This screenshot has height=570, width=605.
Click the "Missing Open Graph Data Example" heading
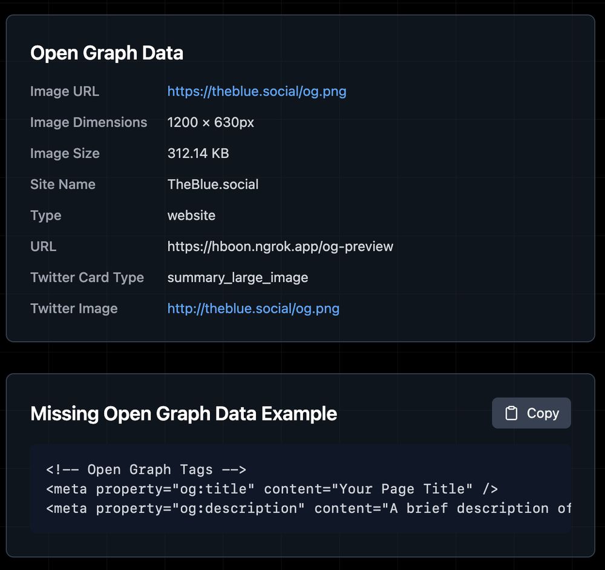pyautogui.click(x=183, y=414)
